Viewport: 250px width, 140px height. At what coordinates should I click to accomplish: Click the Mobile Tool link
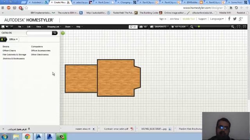tap(189, 19)
